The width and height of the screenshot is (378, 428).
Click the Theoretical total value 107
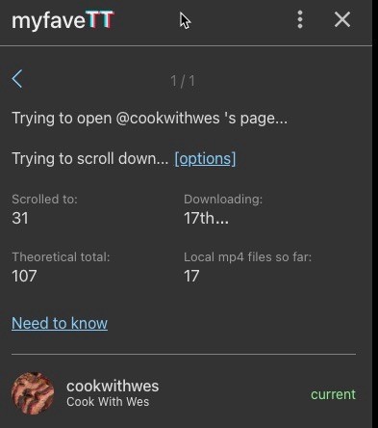(24, 276)
